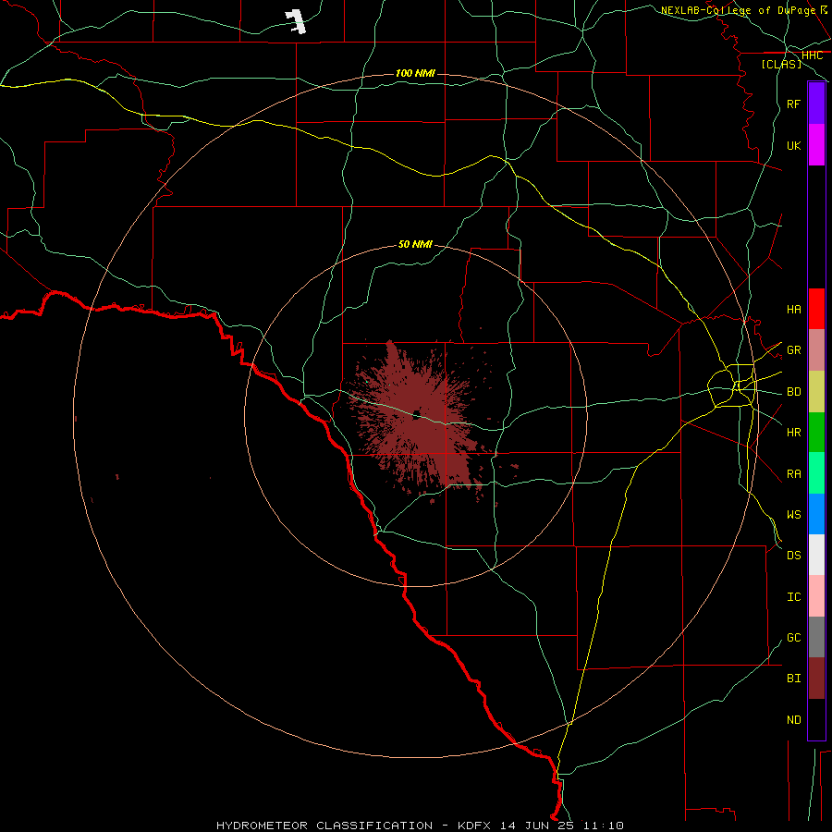Click the [CLAS] units label
832x832 pixels.
(x=781, y=64)
